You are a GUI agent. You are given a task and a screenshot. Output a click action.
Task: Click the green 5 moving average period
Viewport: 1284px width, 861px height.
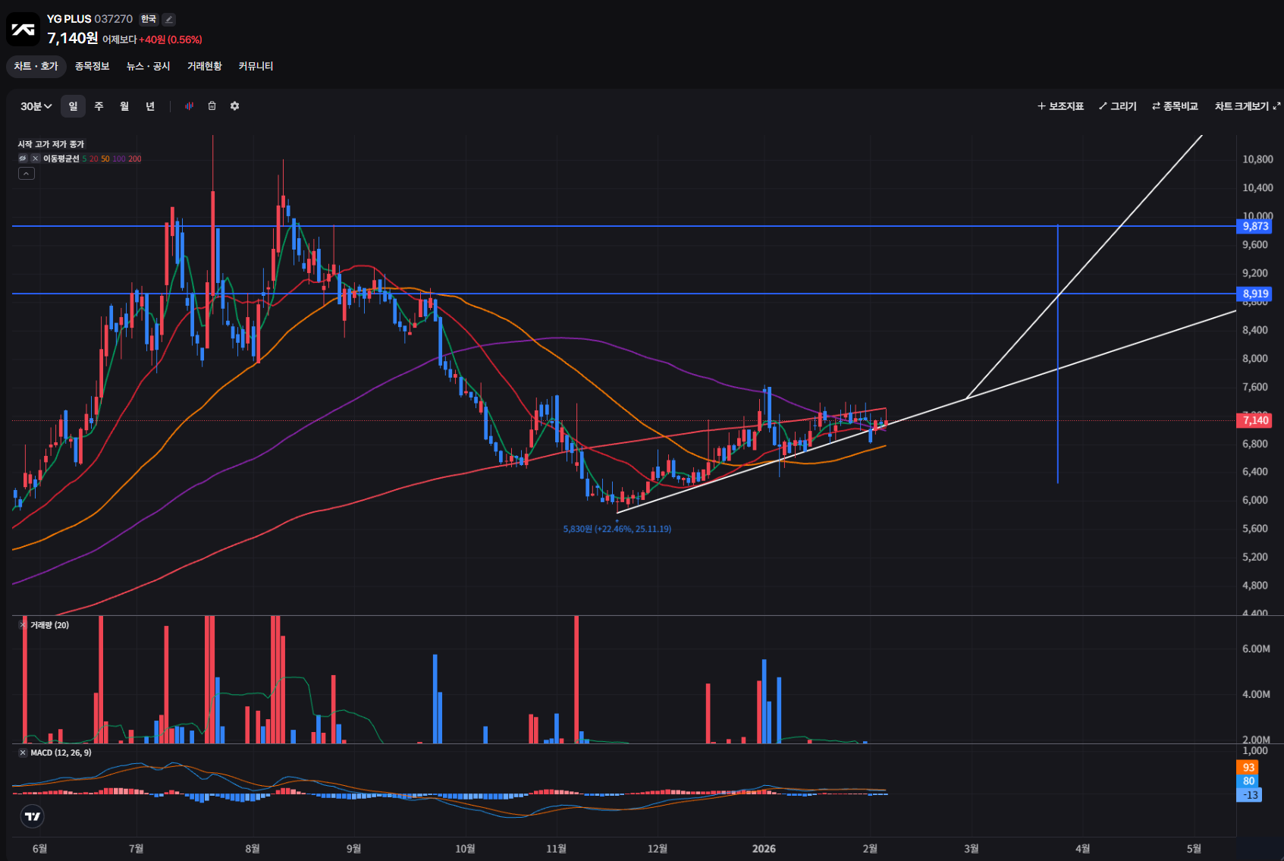84,159
